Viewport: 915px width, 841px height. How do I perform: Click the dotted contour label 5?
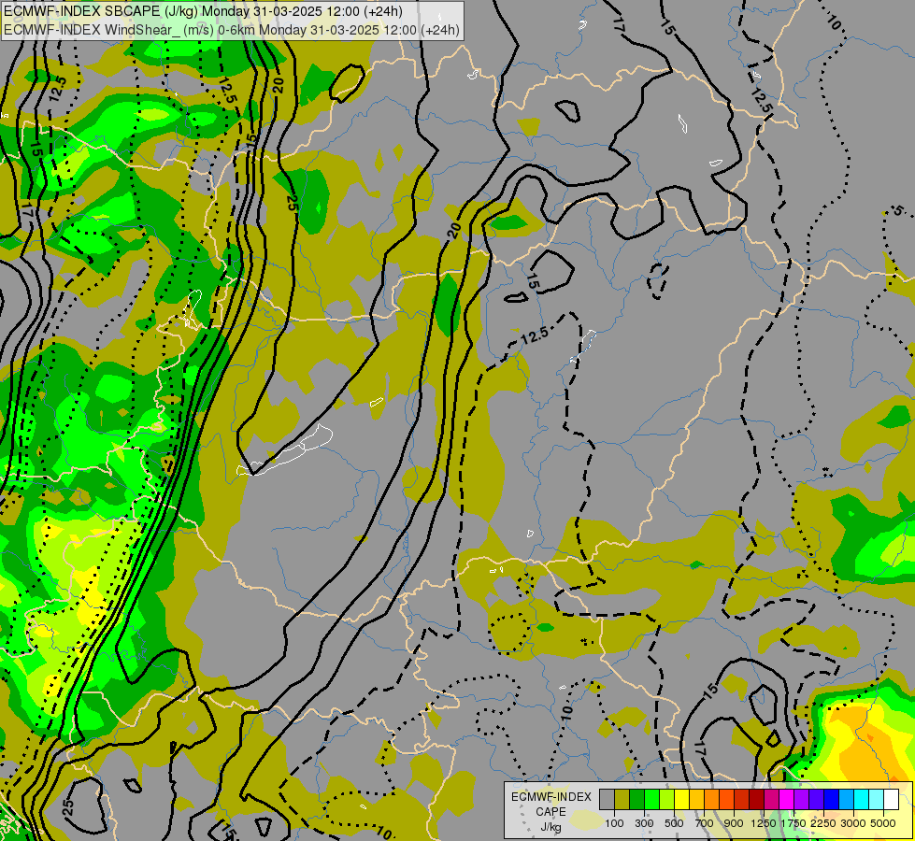point(899,210)
